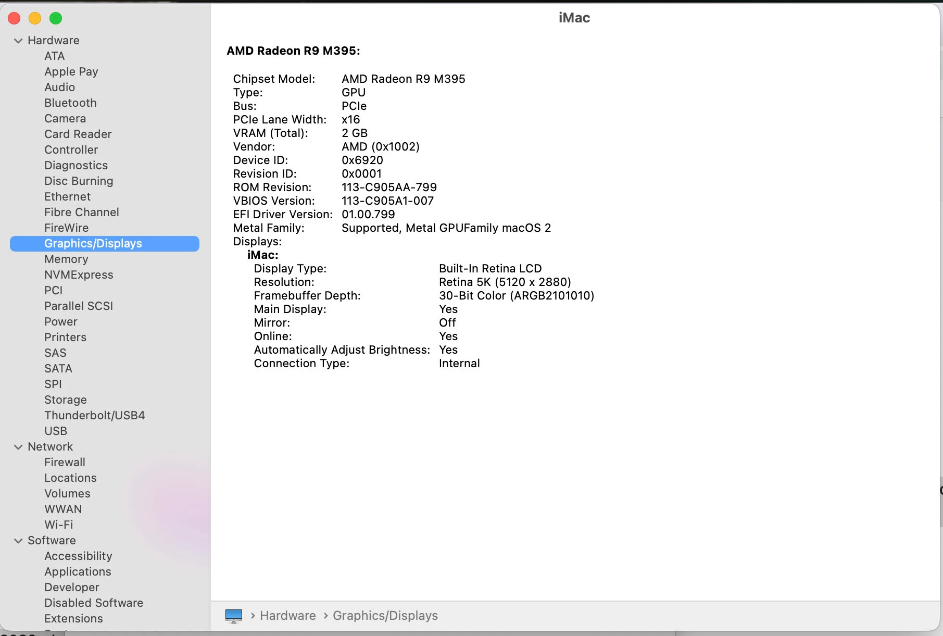Image resolution: width=943 pixels, height=636 pixels.
Task: Open Disc Burning section
Action: pos(79,181)
